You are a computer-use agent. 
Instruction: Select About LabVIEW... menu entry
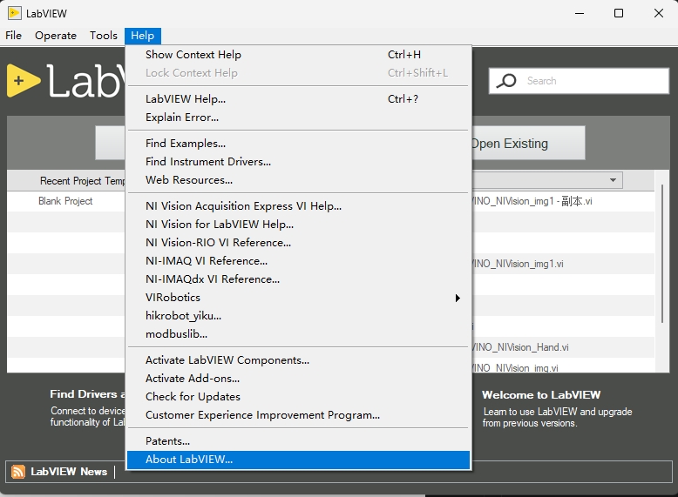click(189, 460)
